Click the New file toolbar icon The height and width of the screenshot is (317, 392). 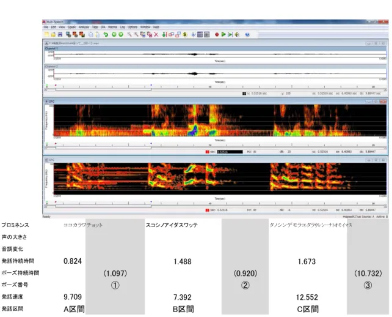[x=47, y=34]
